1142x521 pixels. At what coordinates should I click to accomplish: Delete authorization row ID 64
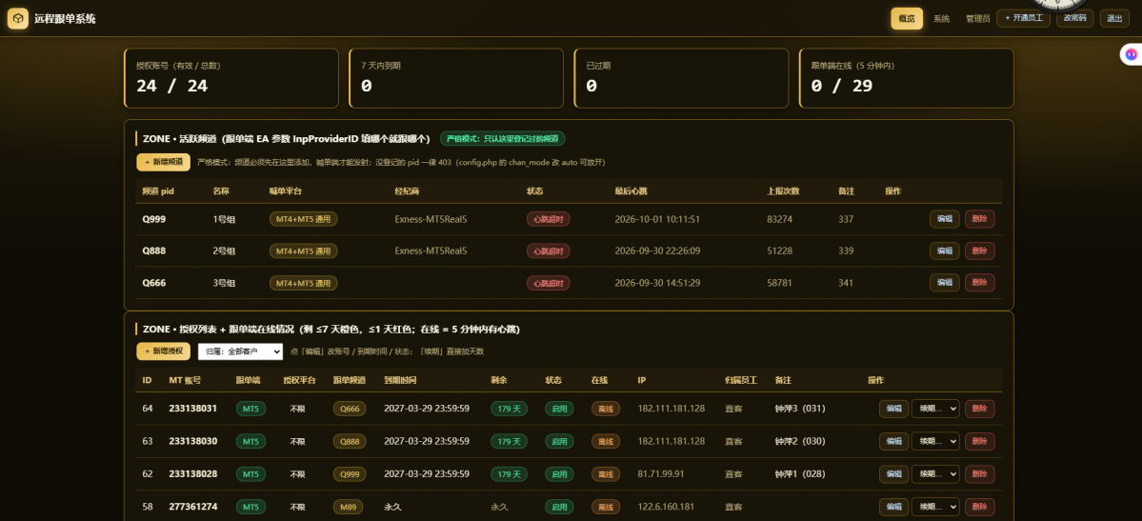click(979, 409)
